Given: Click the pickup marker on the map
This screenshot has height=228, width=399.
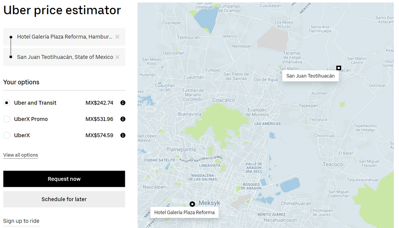Looking at the screenshot, I should point(192,204).
